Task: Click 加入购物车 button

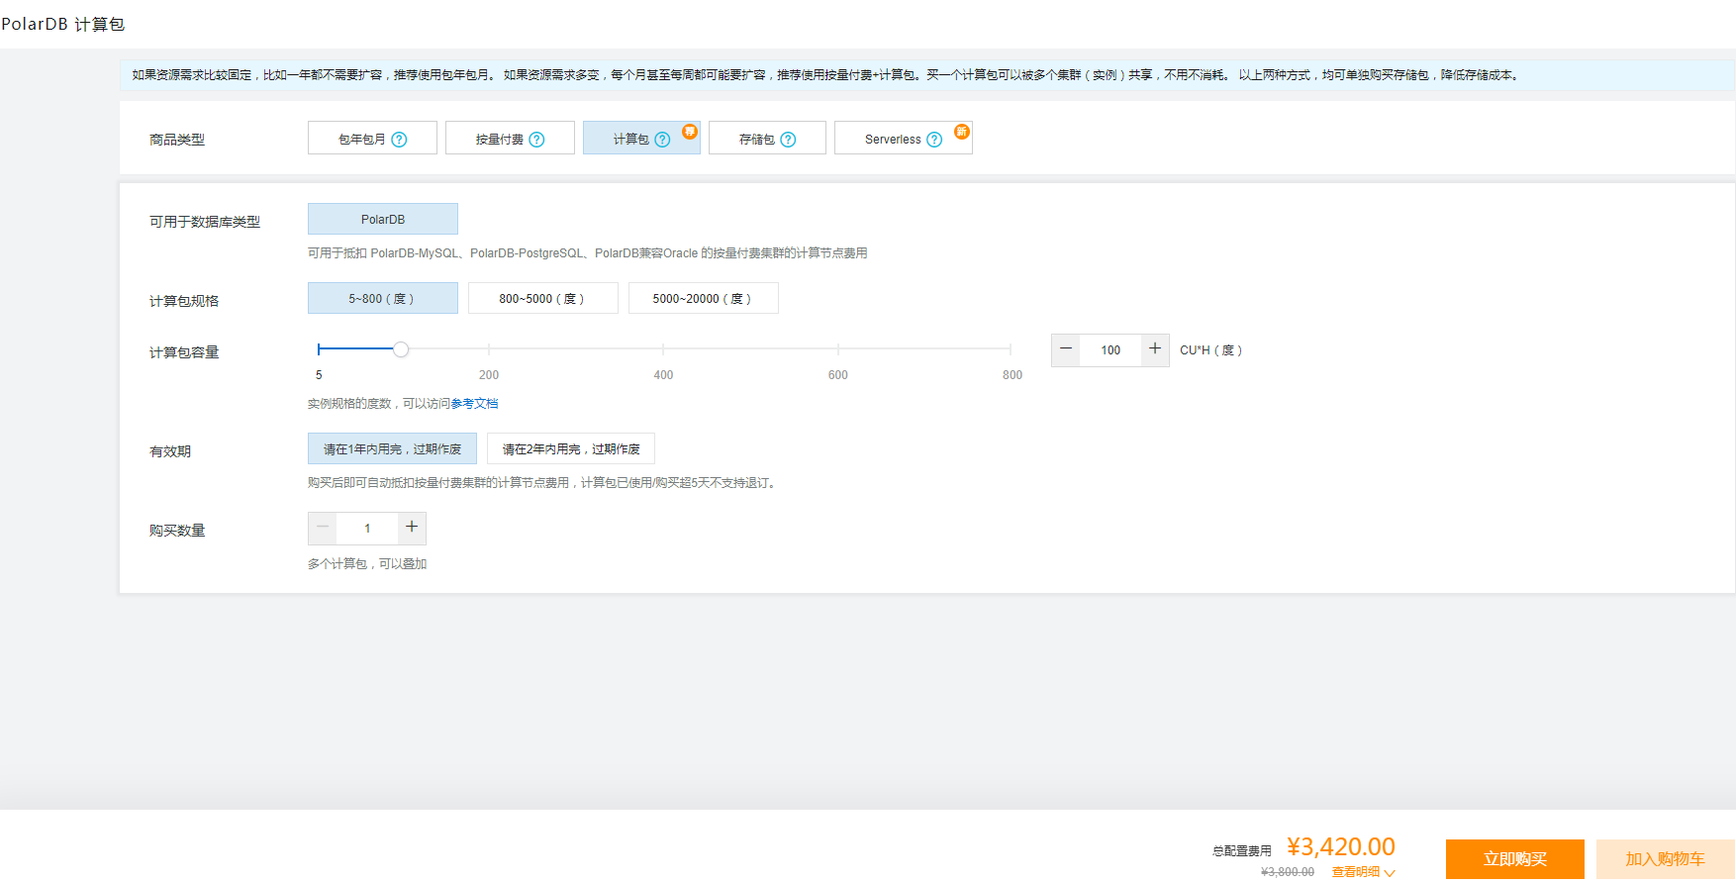Action: (x=1666, y=859)
